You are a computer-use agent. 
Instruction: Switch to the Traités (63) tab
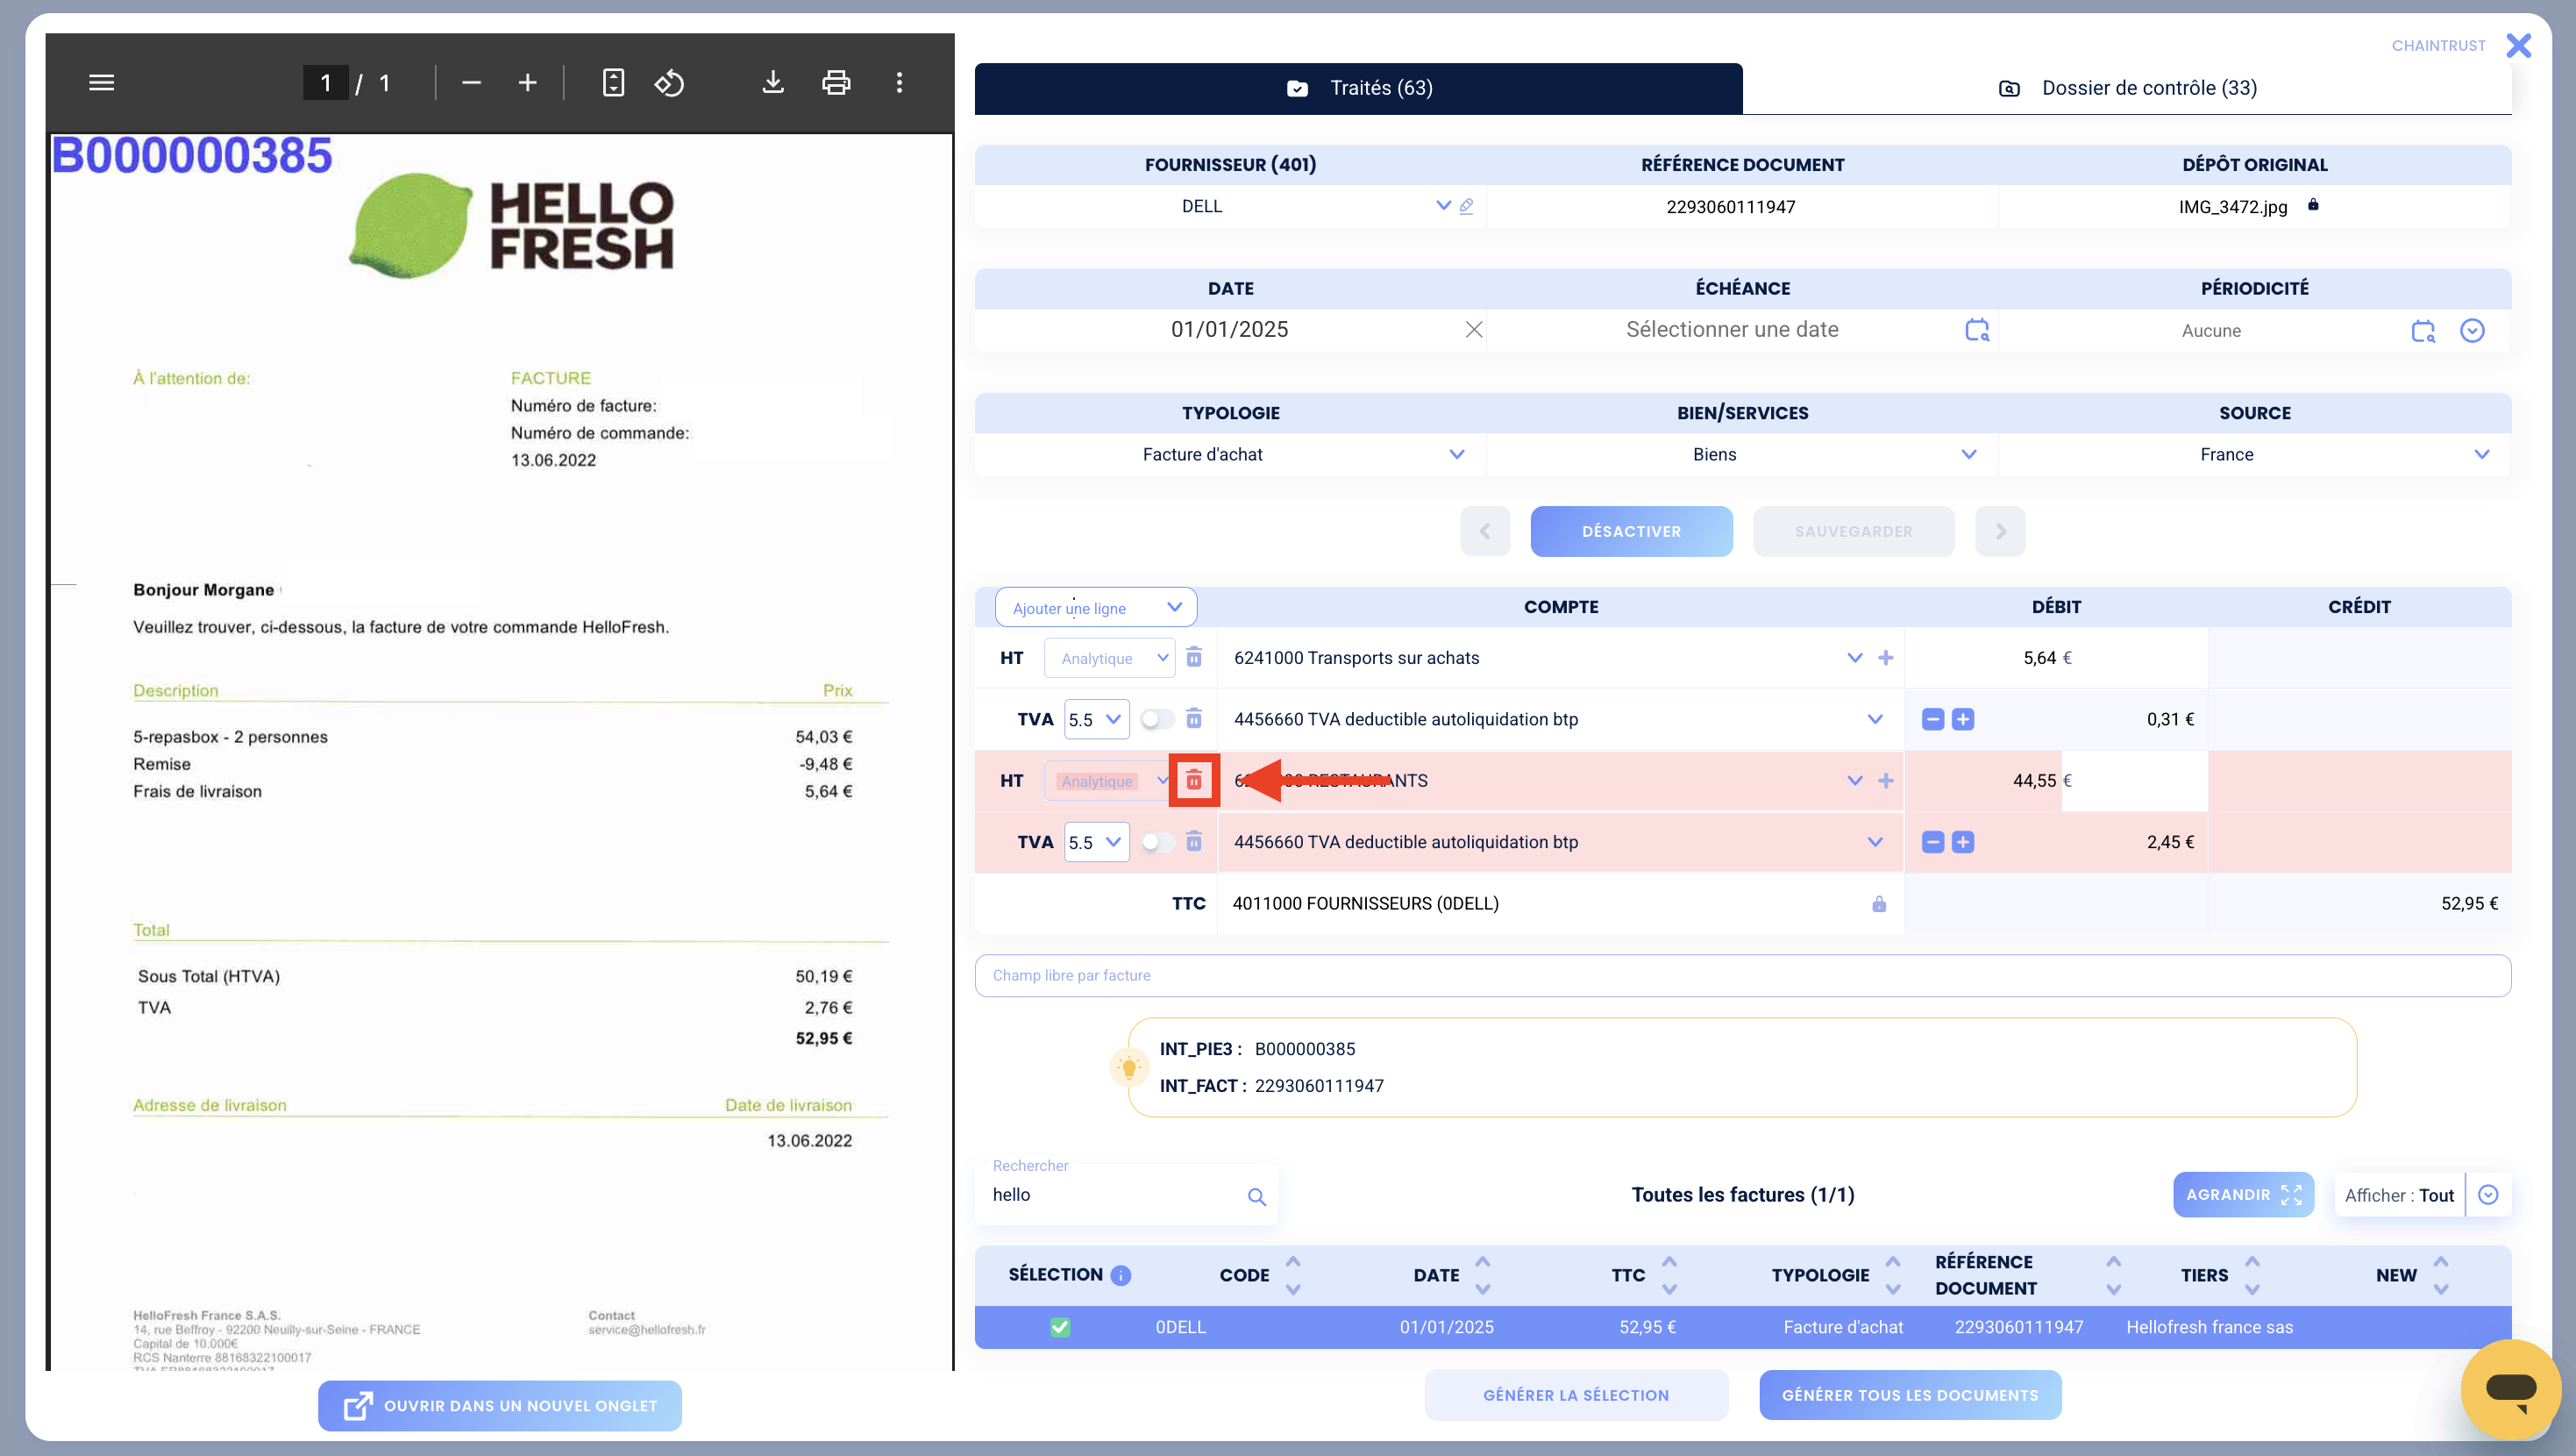pyautogui.click(x=1358, y=88)
